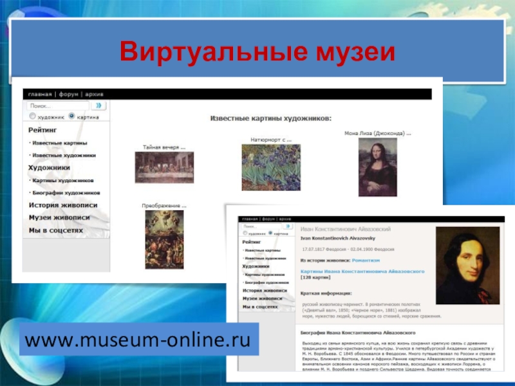The height and width of the screenshot is (386, 515).
Task: Click the search go arrow in Aivazovsky window
Action: pos(288,226)
